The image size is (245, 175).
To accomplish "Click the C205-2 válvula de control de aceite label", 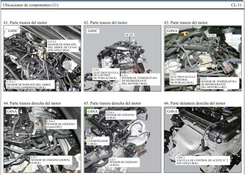I will pos(203,160).
